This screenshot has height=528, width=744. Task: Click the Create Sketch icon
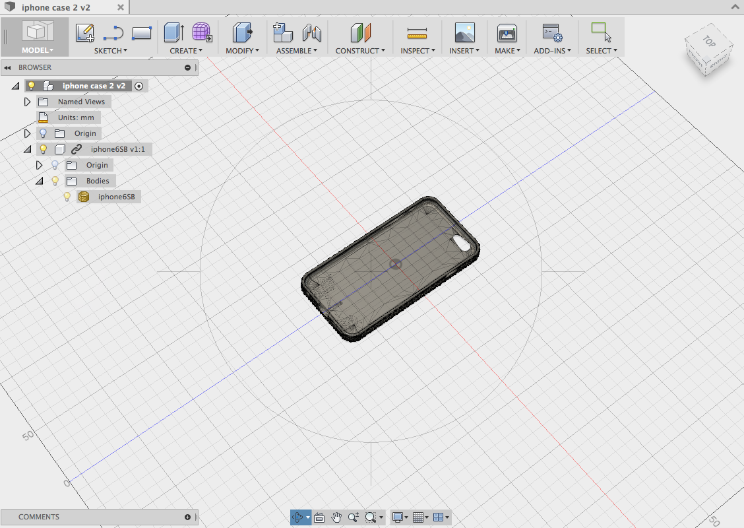[84, 32]
